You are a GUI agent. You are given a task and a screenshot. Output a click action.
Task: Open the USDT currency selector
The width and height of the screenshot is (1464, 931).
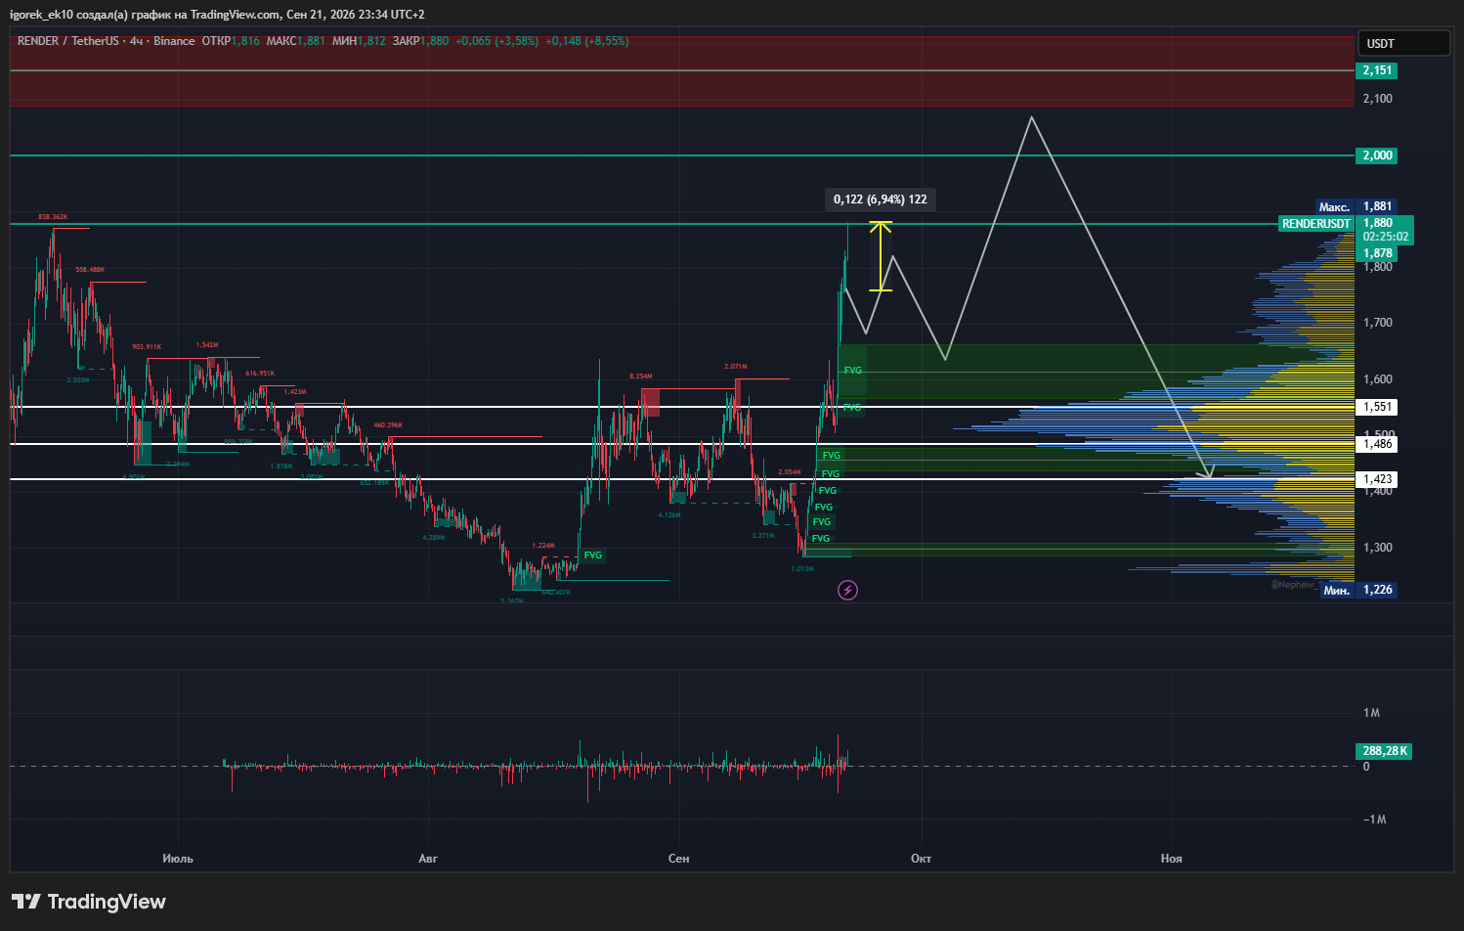coord(1403,43)
